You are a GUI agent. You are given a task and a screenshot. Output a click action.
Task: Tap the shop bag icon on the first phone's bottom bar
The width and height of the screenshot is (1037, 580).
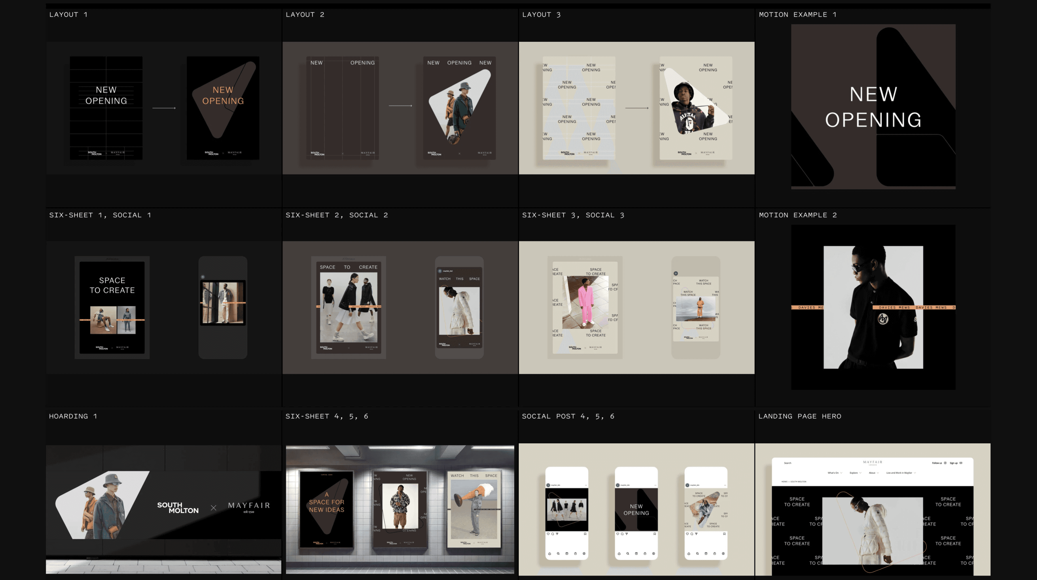pyautogui.click(x=575, y=553)
